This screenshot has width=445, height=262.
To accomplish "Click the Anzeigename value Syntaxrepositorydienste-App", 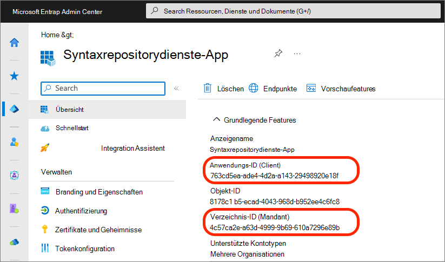I will coord(252,150).
